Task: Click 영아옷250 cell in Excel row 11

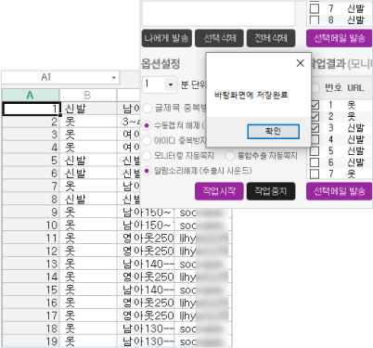Action: coord(146,238)
